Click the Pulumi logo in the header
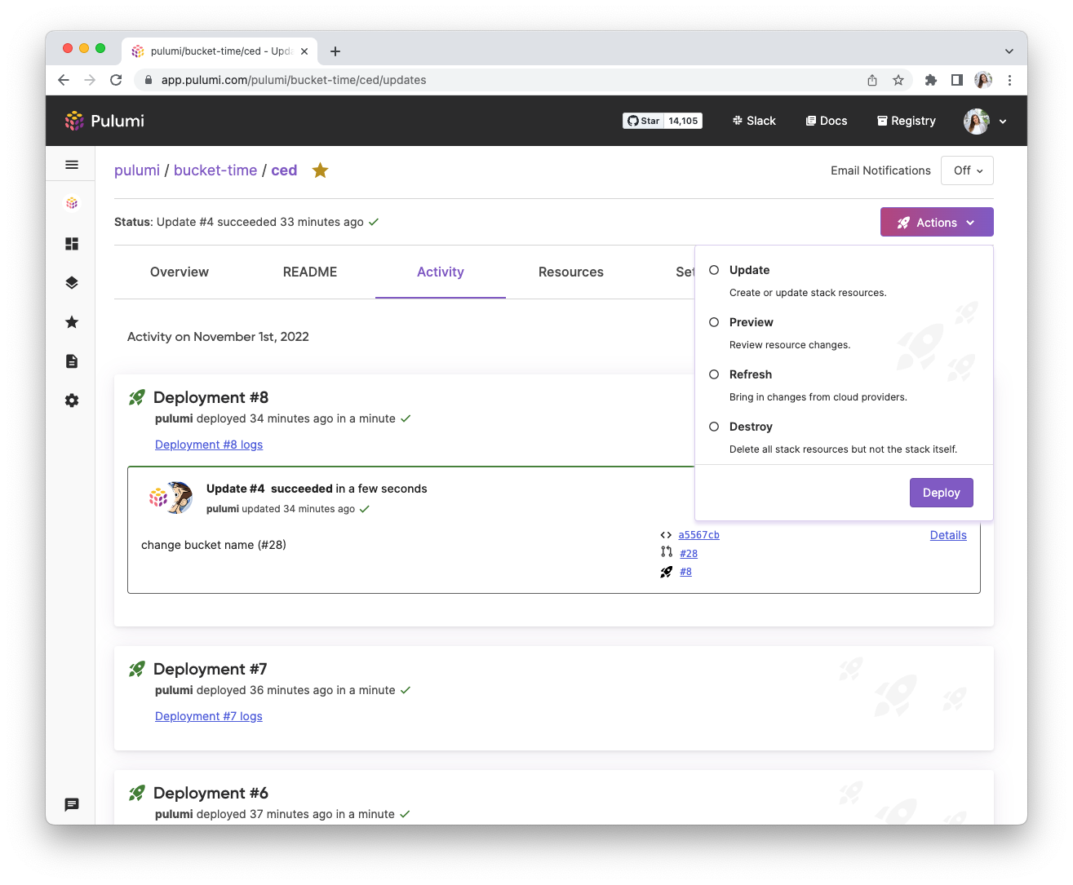 click(x=104, y=121)
